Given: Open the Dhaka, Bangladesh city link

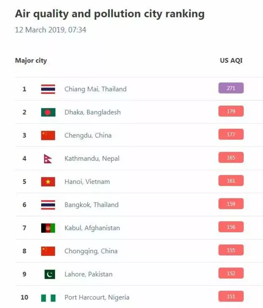Looking at the screenshot, I should [x=92, y=112].
